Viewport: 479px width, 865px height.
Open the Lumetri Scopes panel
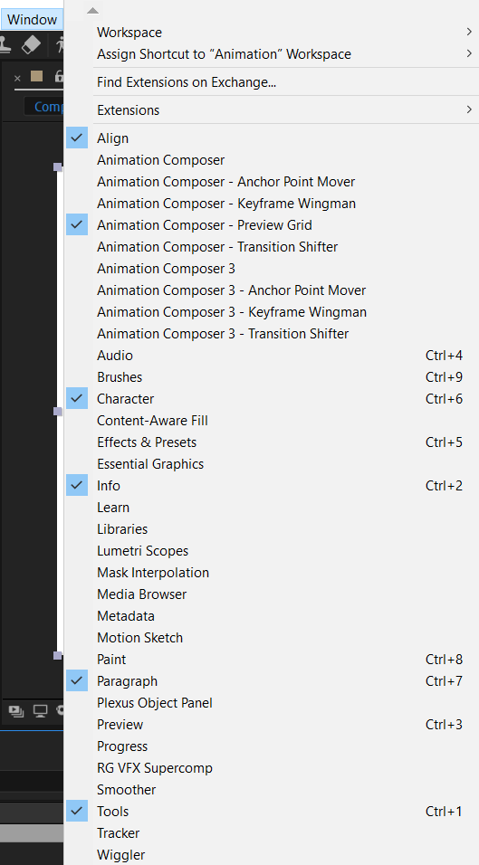271,551
